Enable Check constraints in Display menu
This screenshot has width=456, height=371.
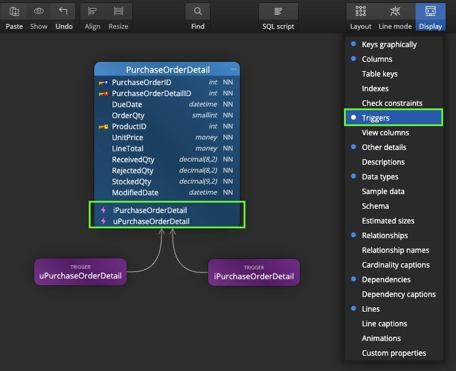pos(394,103)
